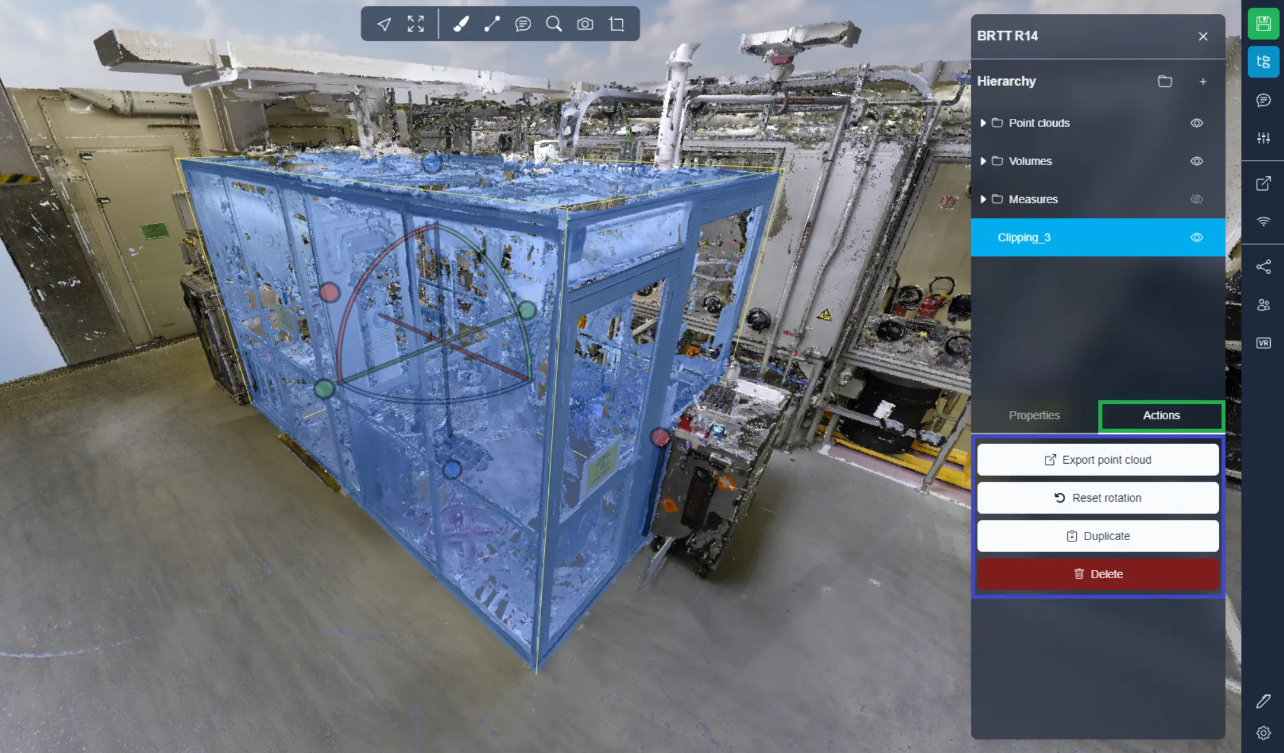
Task: Click the green save icon
Action: (x=1263, y=24)
